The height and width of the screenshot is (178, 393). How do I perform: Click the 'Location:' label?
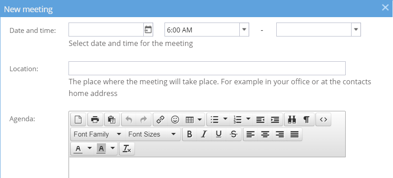[24, 68]
